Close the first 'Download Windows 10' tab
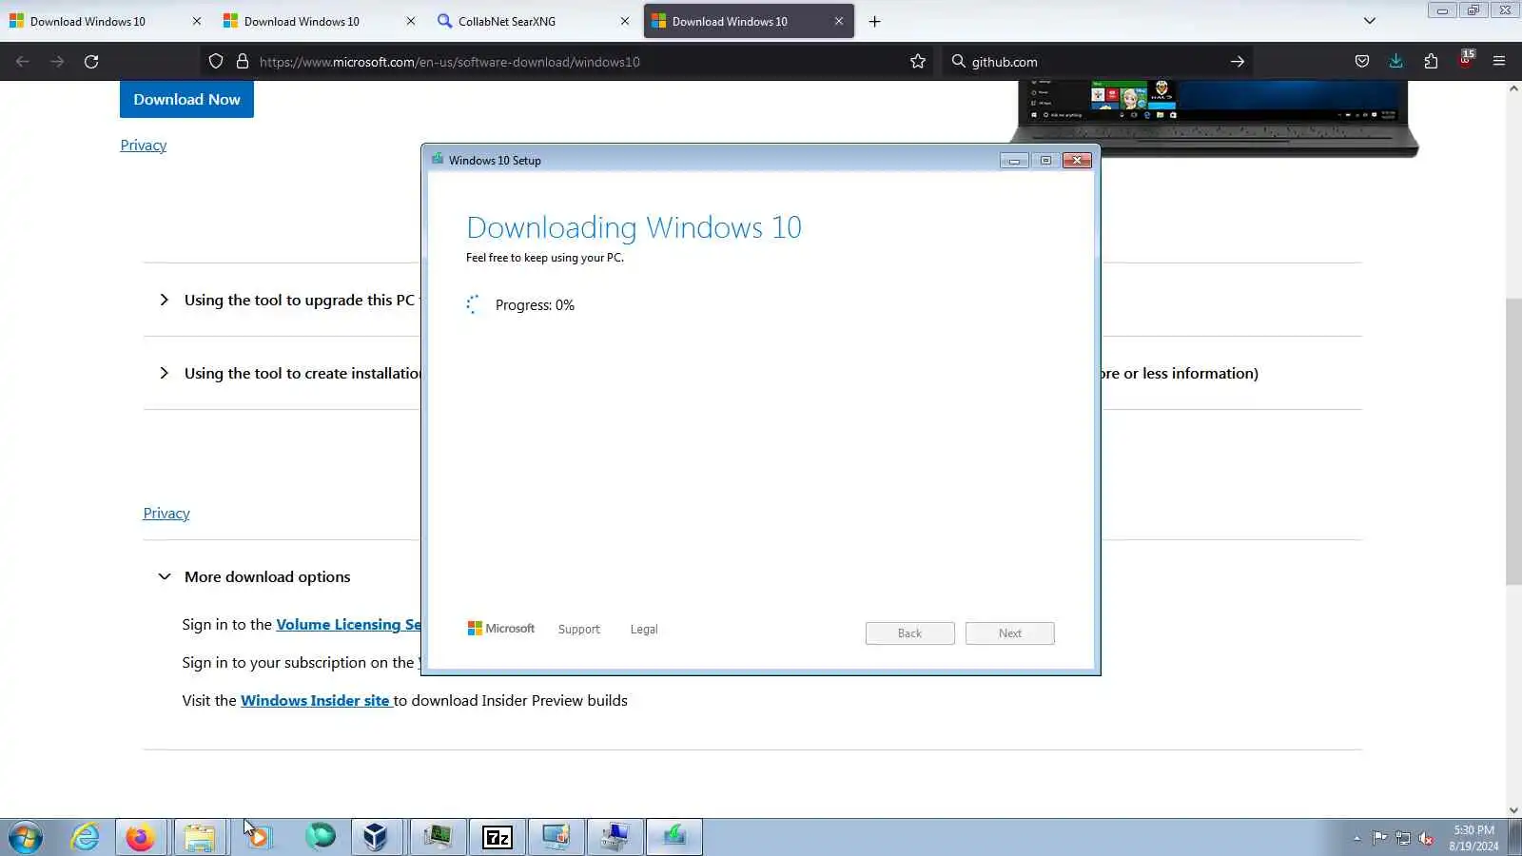1522x856 pixels. (197, 21)
